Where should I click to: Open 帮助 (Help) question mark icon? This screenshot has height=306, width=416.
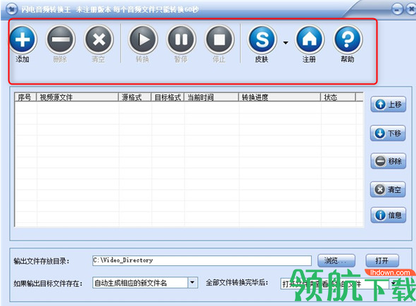348,39
